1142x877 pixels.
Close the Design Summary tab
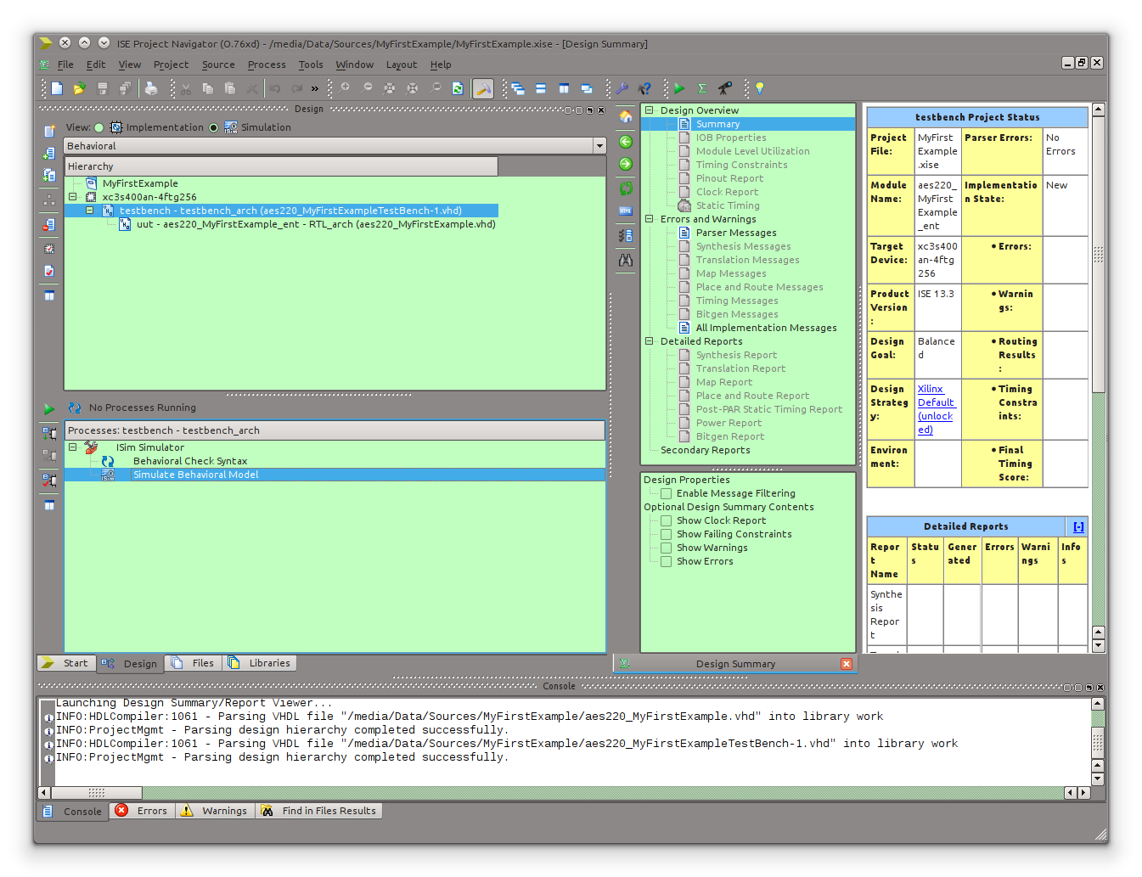847,664
